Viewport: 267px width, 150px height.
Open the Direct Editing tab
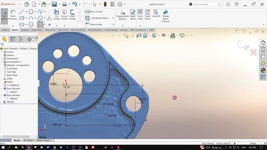(x=111, y=30)
